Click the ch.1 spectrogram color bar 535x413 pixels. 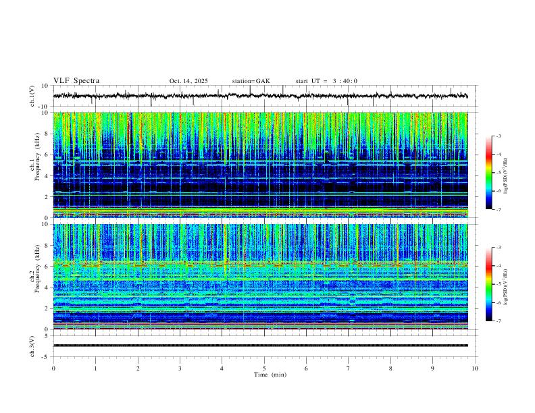click(x=489, y=173)
